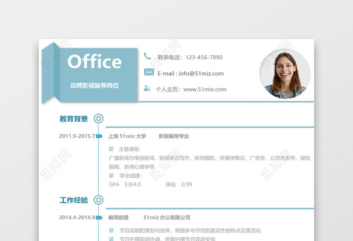The height and width of the screenshot is (241, 353).
Task: Click the circular profile photo
Action: [285, 74]
